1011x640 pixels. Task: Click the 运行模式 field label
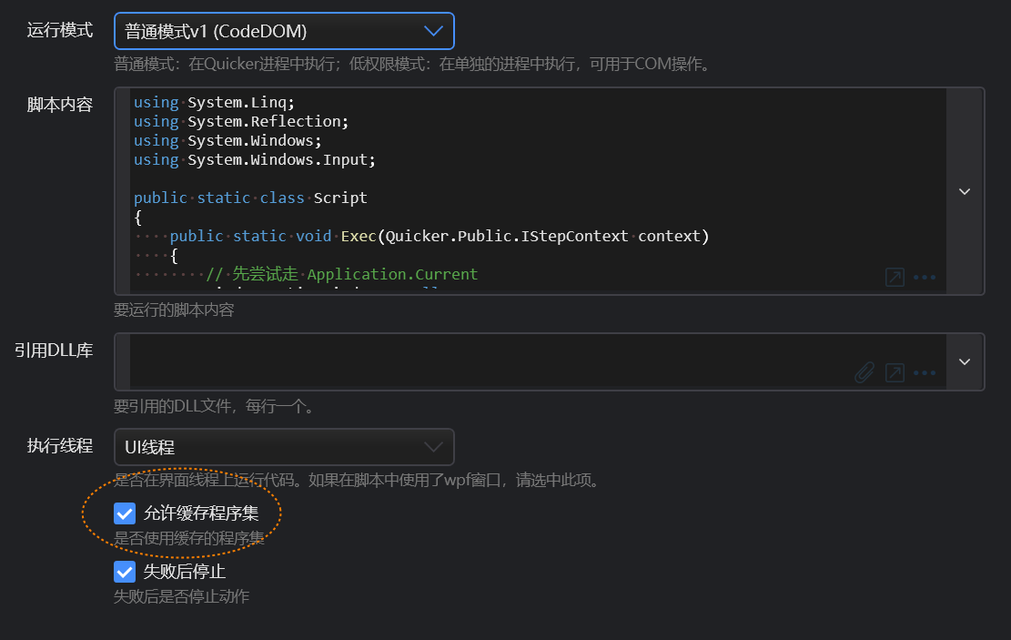coord(60,30)
